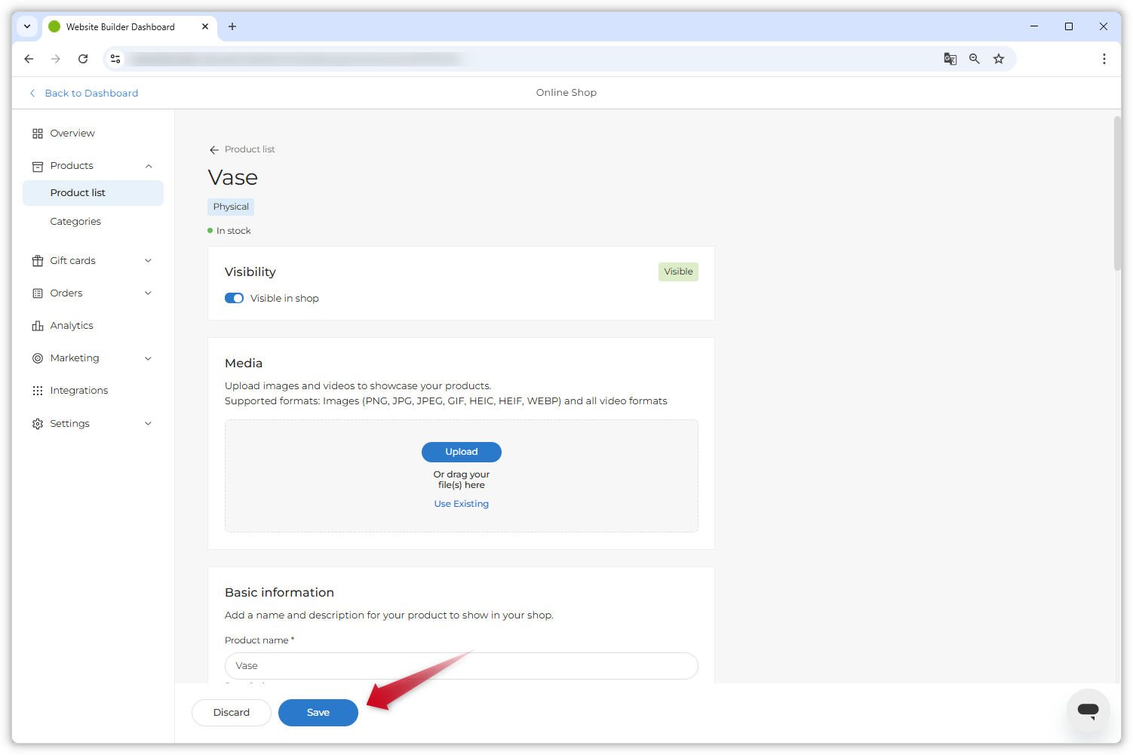Select the Orders list icon

pos(38,293)
